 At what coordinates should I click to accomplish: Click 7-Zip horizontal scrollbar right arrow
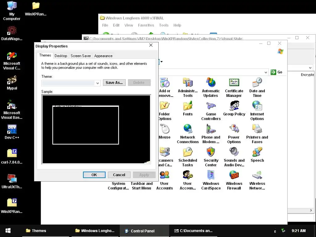(311, 210)
